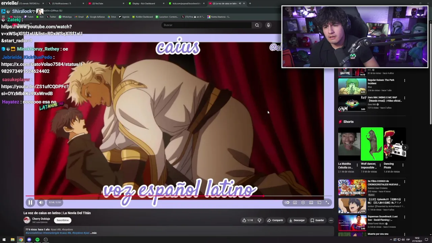Image resolution: width=432 pixels, height=243 pixels.
Task: Open the Gmail bookmark
Action: tap(79, 17)
